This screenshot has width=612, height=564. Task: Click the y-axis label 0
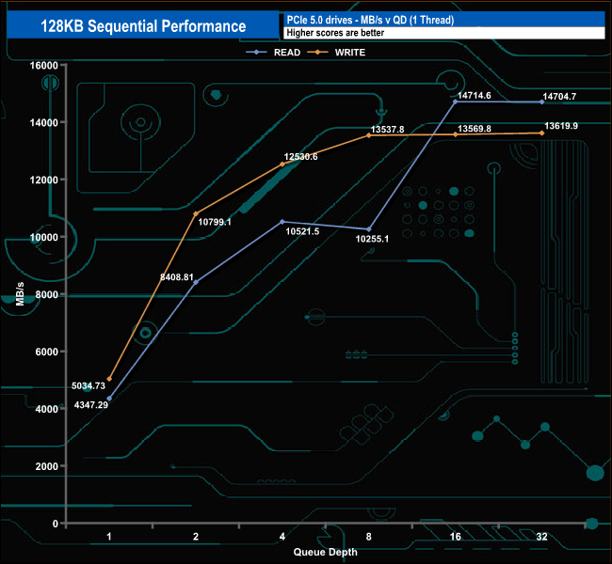click(x=56, y=524)
